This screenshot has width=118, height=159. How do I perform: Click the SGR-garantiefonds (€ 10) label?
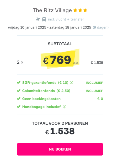point(45,83)
